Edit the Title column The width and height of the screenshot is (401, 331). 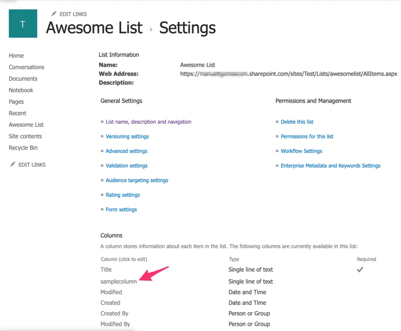point(106,270)
